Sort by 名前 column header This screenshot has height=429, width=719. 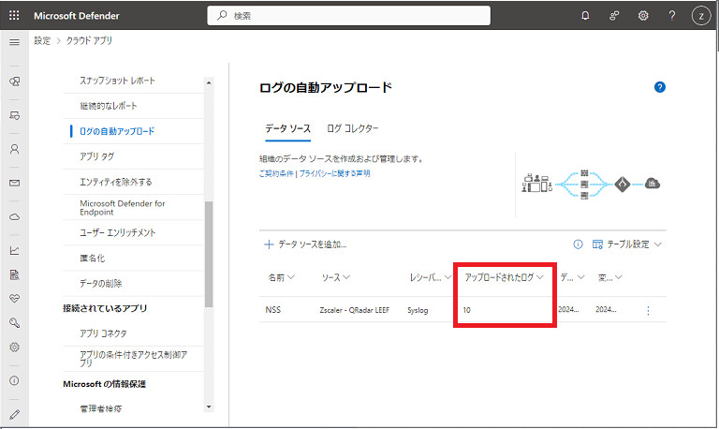281,277
